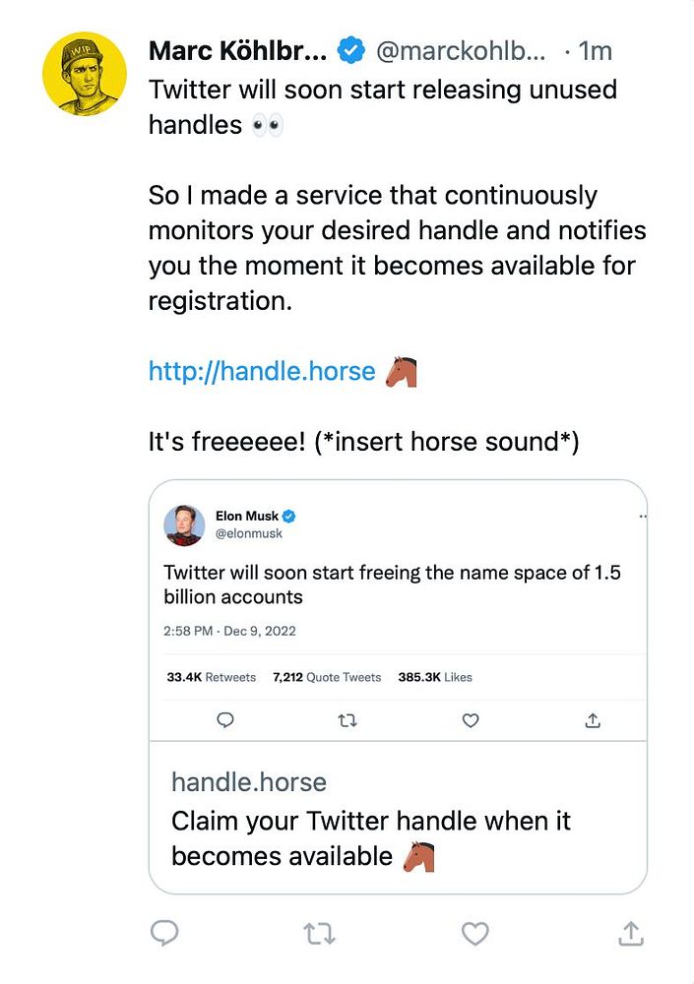This screenshot has width=694, height=984.
Task: Reply to Marc Köhlbrugge's tweet
Action: click(x=164, y=933)
